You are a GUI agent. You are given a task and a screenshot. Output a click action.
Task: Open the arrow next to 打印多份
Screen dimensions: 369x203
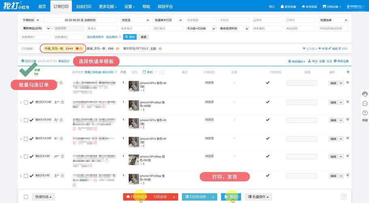point(174,197)
